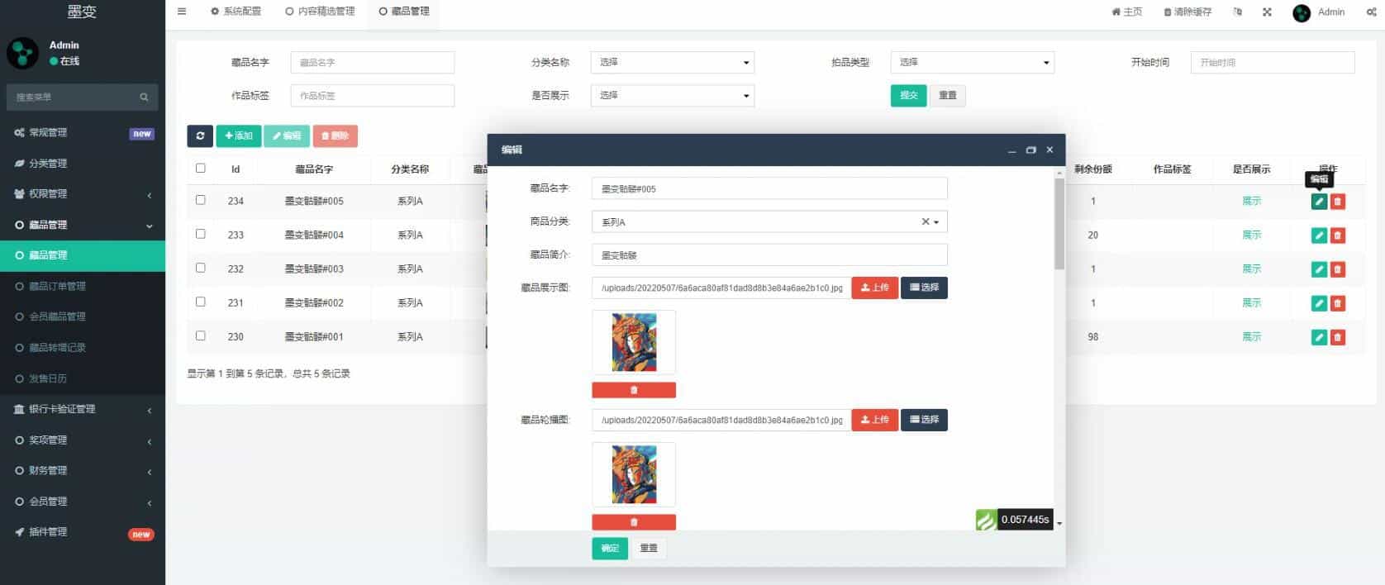Click the 藏品名字 field in the edit dialog

(769, 189)
